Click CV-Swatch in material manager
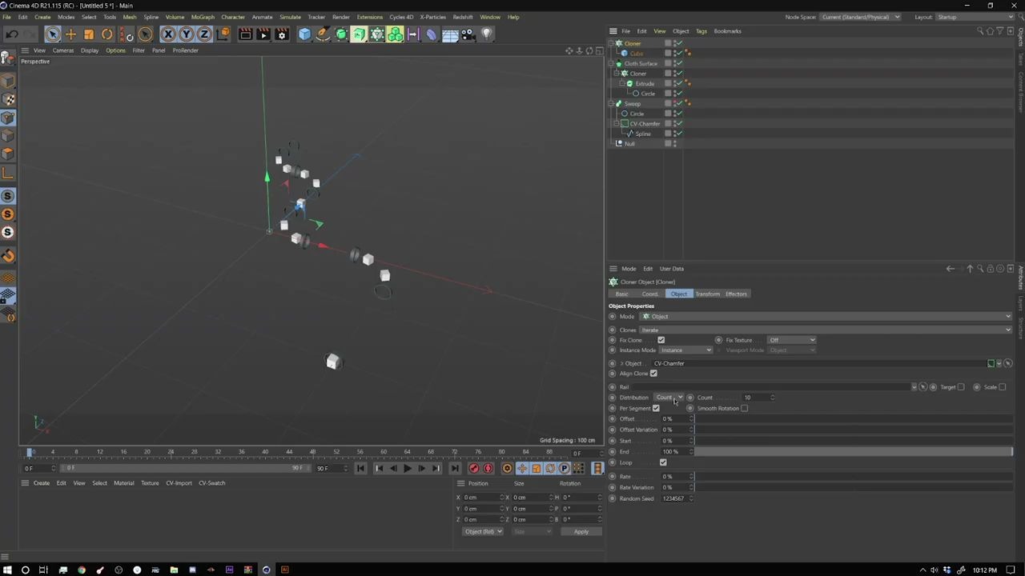The height and width of the screenshot is (576, 1025). click(x=211, y=483)
